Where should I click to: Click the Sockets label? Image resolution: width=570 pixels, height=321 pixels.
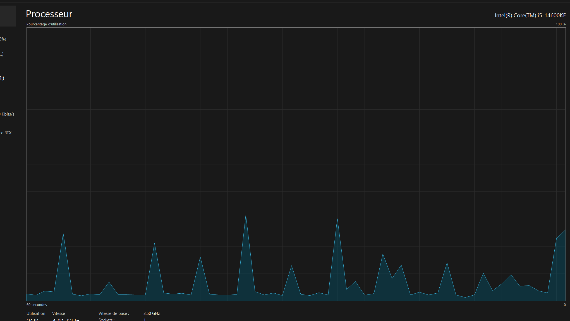106,319
